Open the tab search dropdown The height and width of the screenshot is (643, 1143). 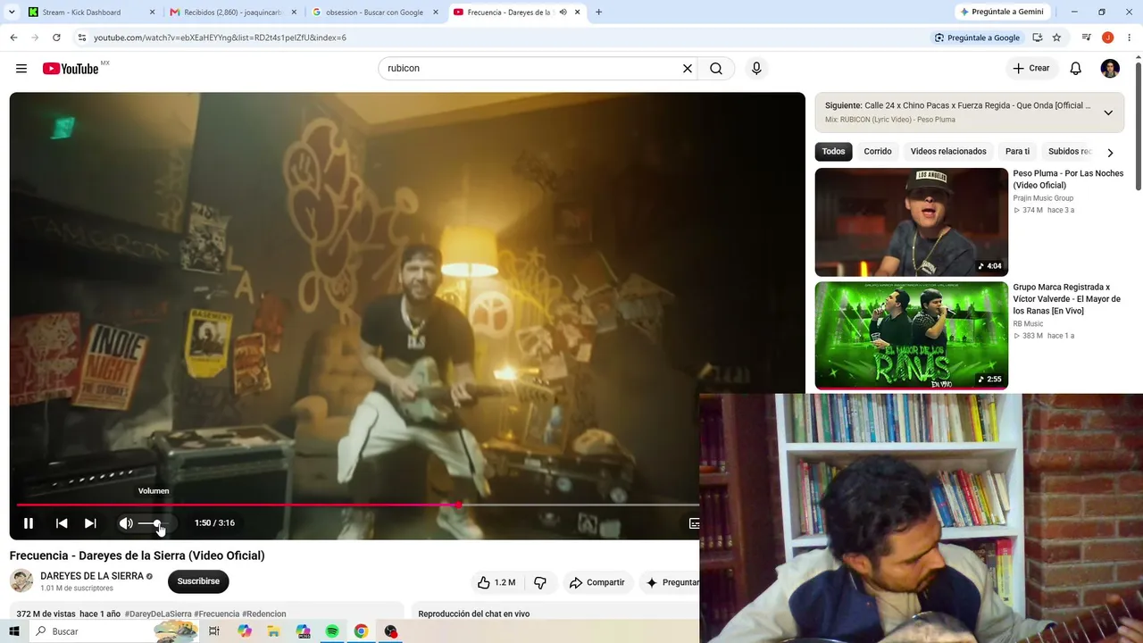tap(12, 13)
